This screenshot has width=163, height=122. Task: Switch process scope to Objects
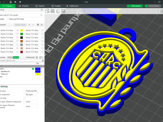(x=16, y=57)
